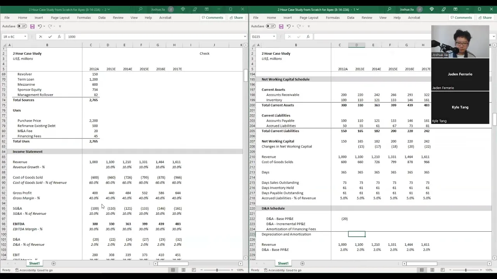The width and height of the screenshot is (497, 279).
Task: Select the Sheet1 tab in the left window
Action: click(x=34, y=263)
